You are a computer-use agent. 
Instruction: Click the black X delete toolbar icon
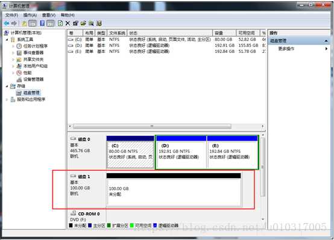(68, 23)
